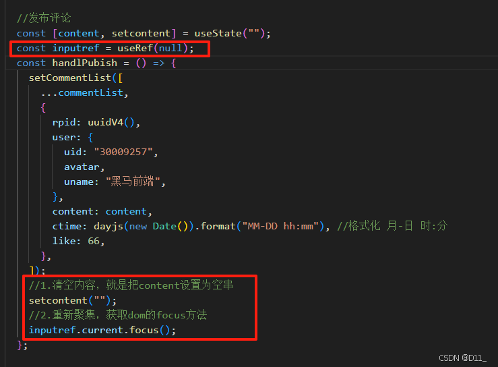The width and height of the screenshot is (498, 367).
Task: Click the uuidV4() call on the rpid line
Action: coord(111,122)
